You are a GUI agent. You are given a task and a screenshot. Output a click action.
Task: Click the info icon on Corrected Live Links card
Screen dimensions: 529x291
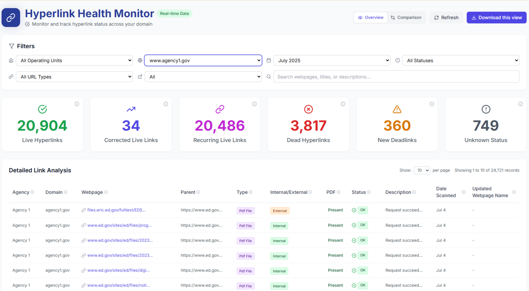[x=166, y=104]
